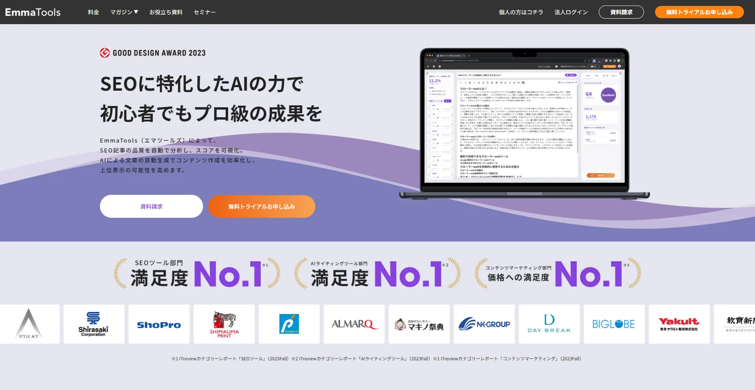Click the ITreview footnote text
The image size is (755, 390).
(376, 359)
